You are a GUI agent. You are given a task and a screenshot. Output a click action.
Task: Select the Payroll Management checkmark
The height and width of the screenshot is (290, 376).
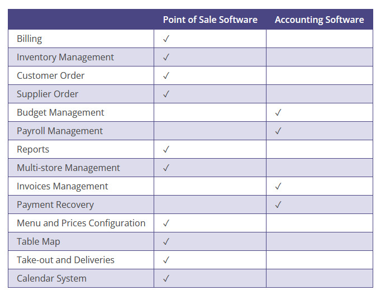click(x=278, y=131)
